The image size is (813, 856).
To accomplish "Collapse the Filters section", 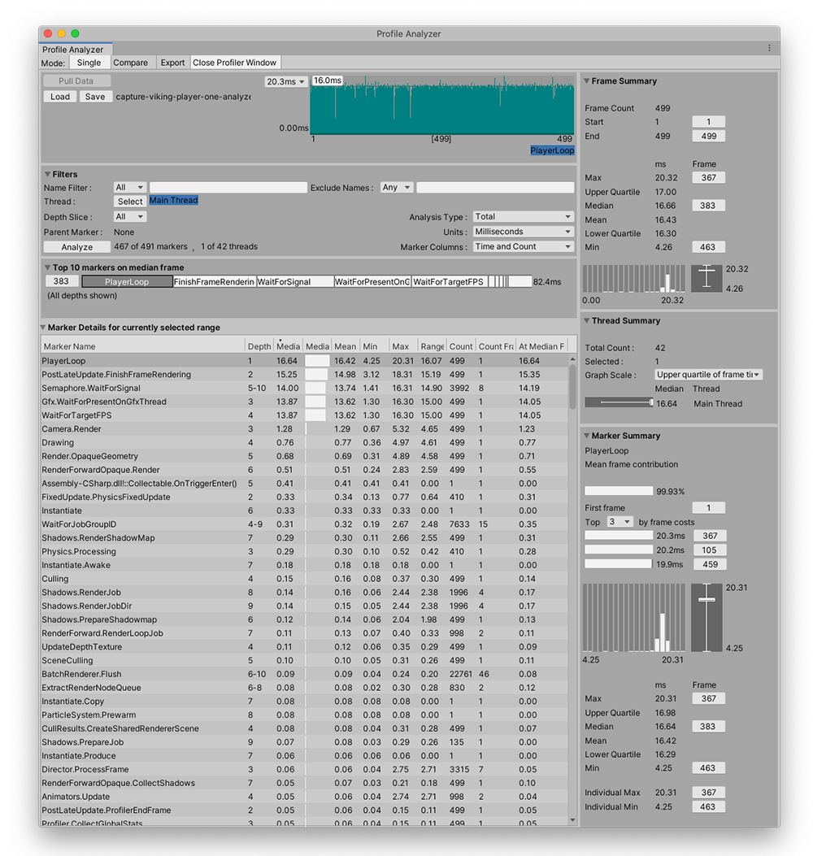I will (x=47, y=174).
